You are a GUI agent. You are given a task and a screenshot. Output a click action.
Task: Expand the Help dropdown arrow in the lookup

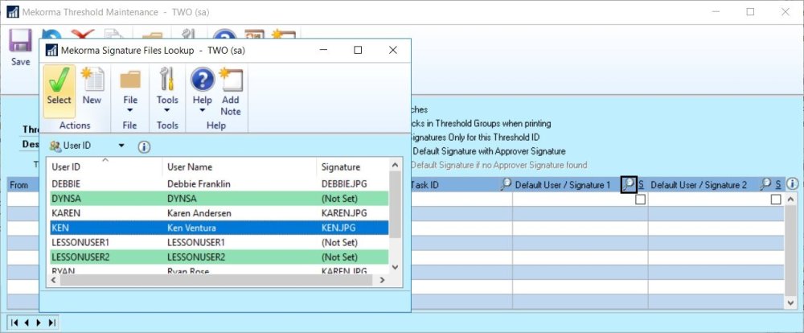pyautogui.click(x=203, y=110)
